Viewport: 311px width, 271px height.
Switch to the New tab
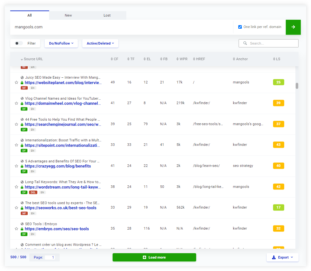(68, 15)
